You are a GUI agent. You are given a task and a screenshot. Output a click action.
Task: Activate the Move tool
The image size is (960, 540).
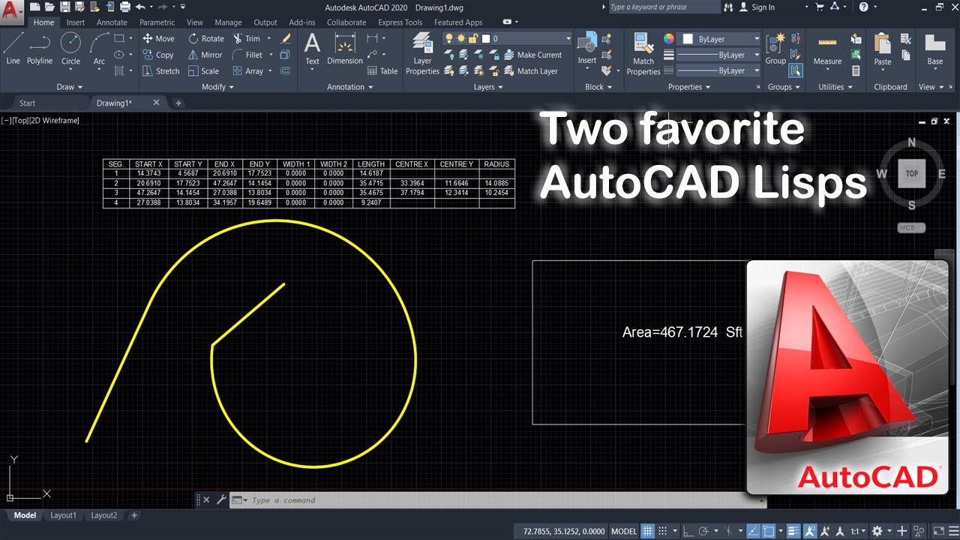coord(158,38)
